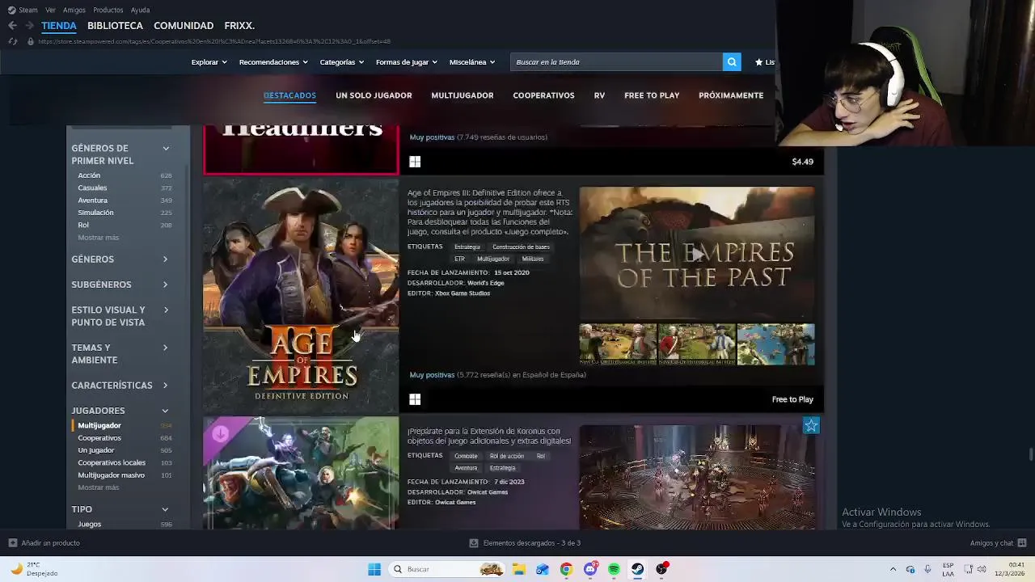Image resolution: width=1035 pixels, height=582 pixels.
Task: Click the padlock icon beside the URL
Action: click(x=31, y=41)
